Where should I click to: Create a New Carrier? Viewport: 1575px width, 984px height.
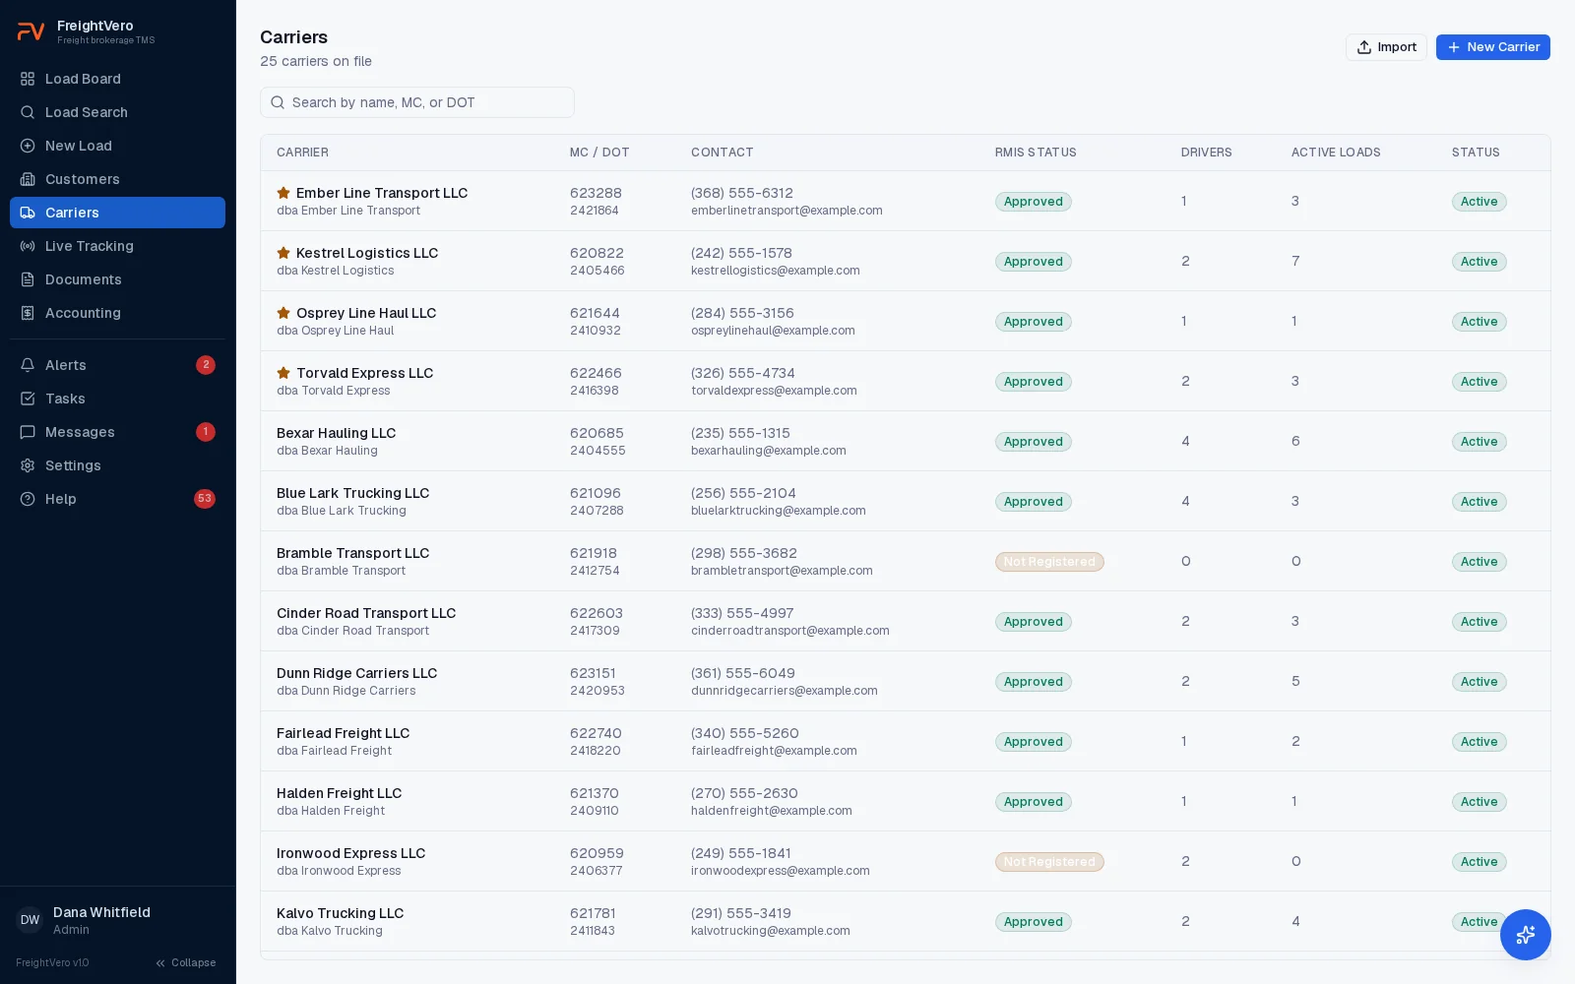point(1492,47)
